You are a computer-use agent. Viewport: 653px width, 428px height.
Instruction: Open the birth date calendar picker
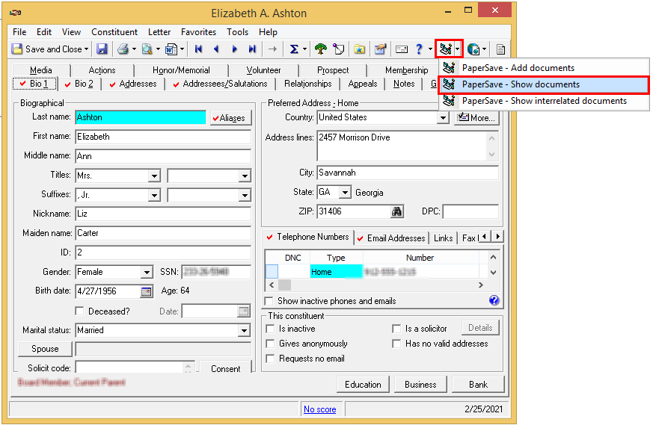click(147, 291)
